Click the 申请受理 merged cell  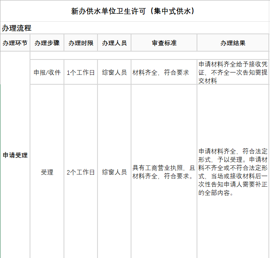click(x=15, y=155)
